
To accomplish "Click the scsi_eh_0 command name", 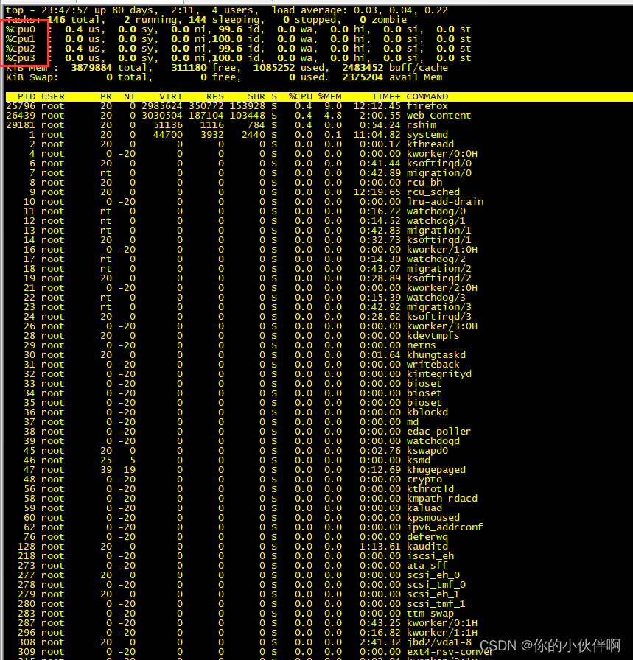I will click(433, 575).
